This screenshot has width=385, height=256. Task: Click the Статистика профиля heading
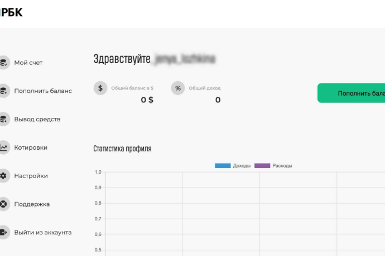tap(122, 149)
